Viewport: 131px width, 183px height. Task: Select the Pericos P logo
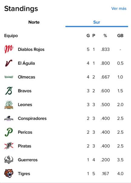click(9, 132)
